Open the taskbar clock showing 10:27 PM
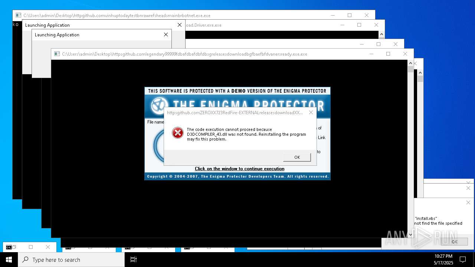475x267 pixels. click(443, 260)
